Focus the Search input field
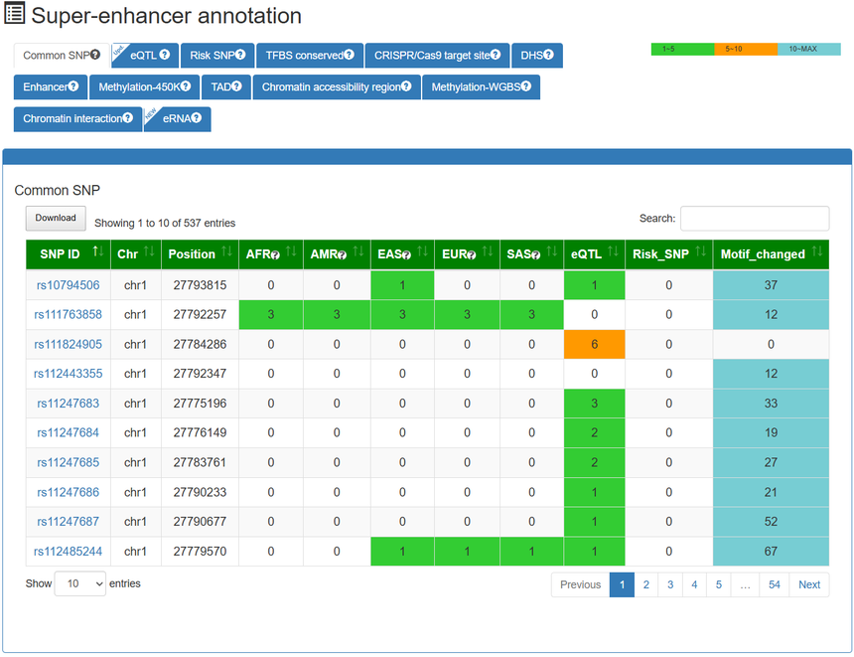 click(754, 219)
